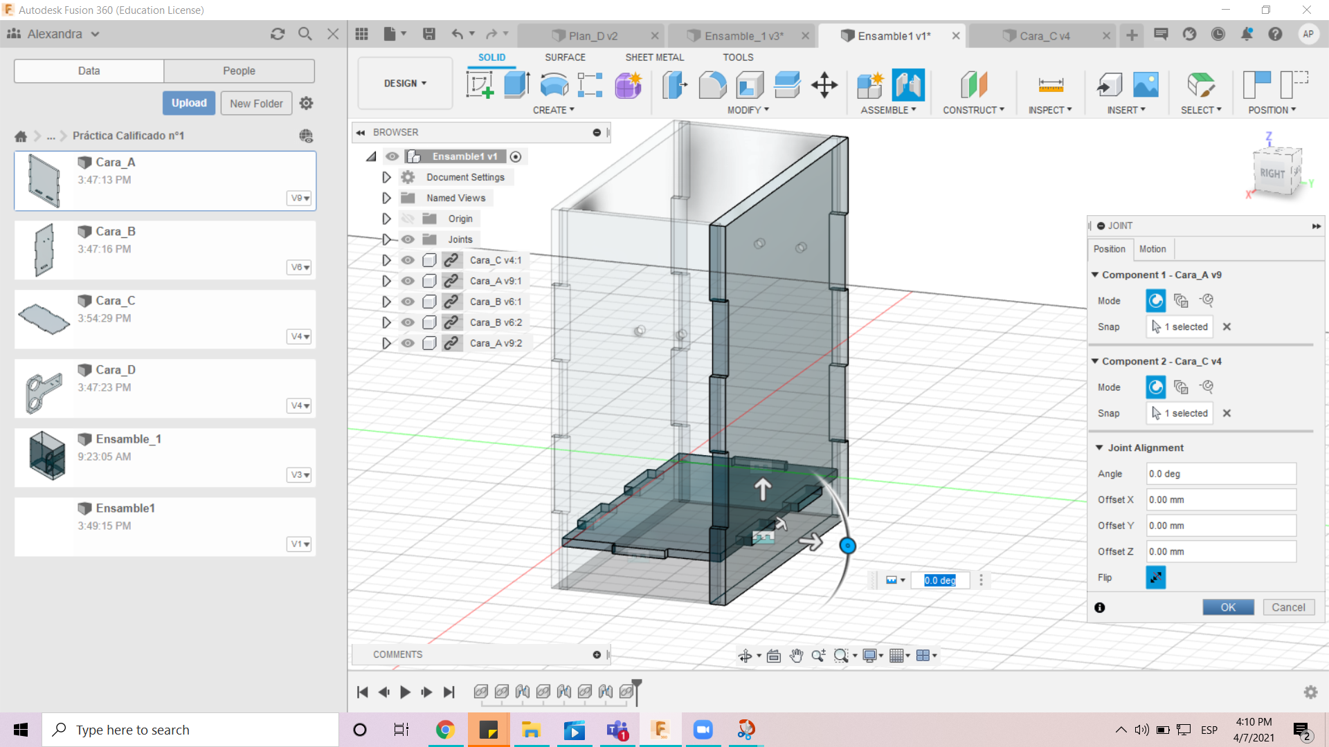Viewport: 1329px width, 747px height.
Task: Switch to the SHEET METAL tab
Action: (x=654, y=57)
